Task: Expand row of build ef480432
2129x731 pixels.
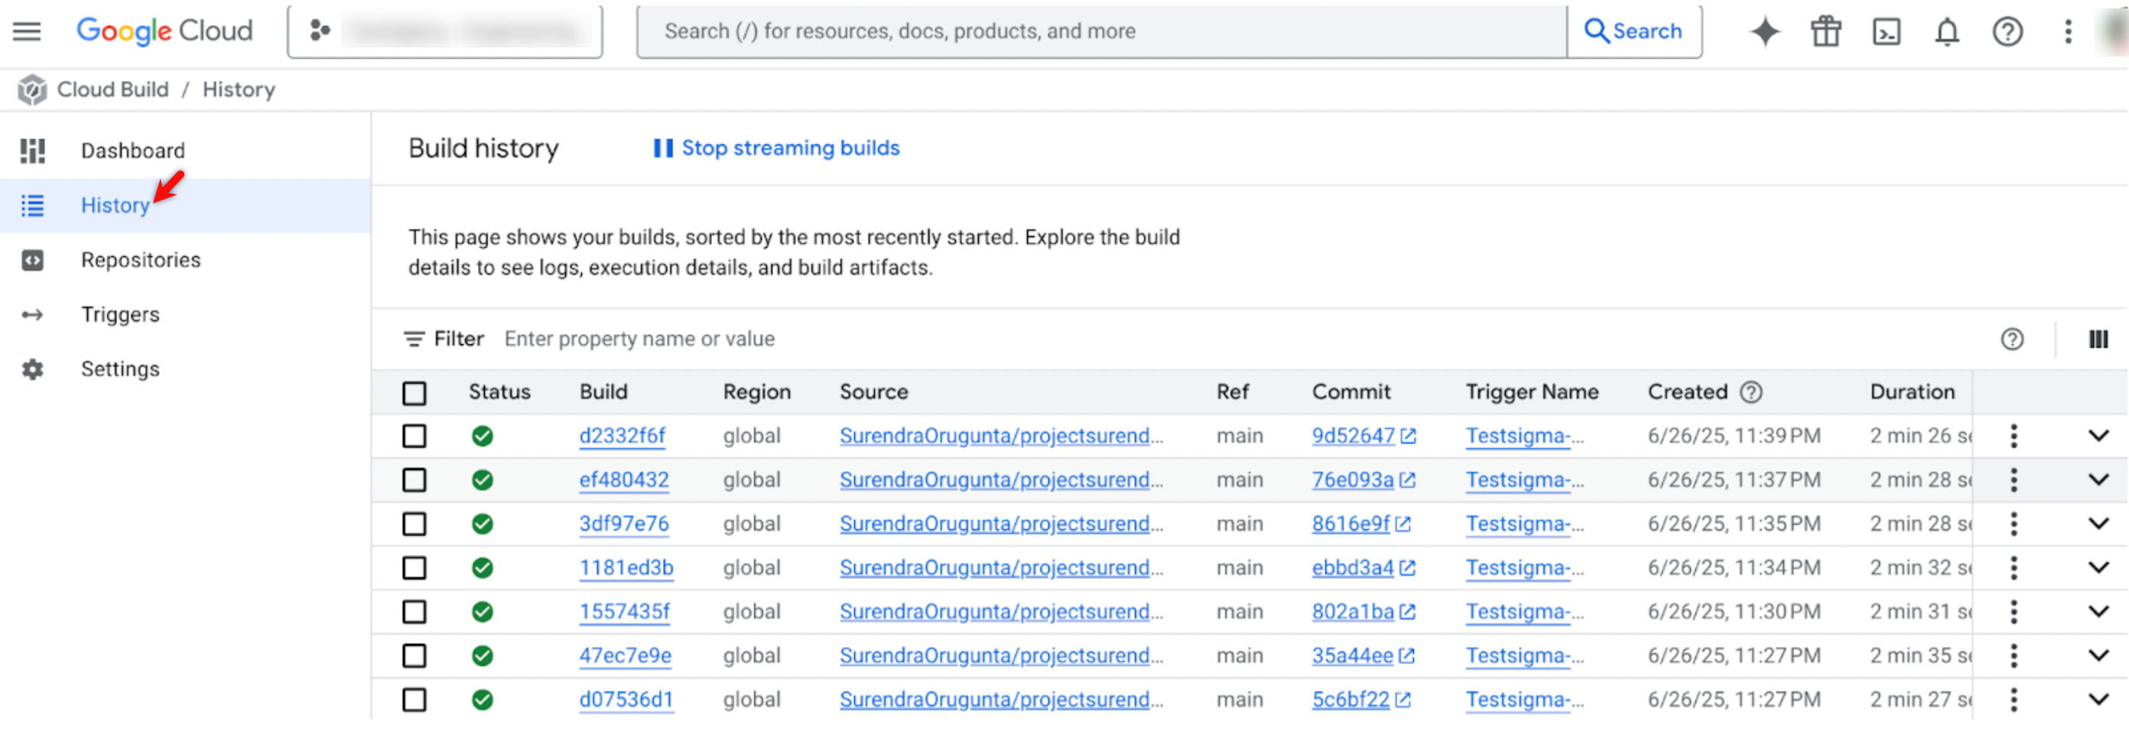Action: [2098, 480]
